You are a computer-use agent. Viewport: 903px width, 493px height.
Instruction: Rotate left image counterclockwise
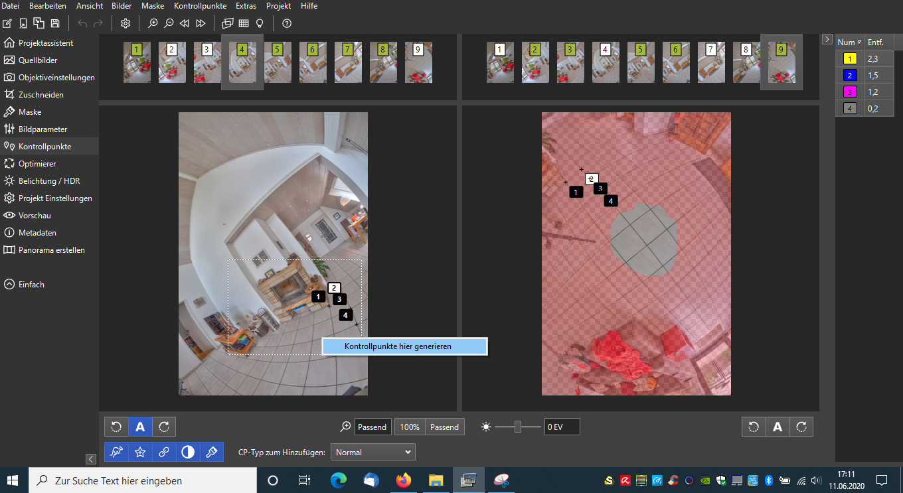click(x=116, y=427)
